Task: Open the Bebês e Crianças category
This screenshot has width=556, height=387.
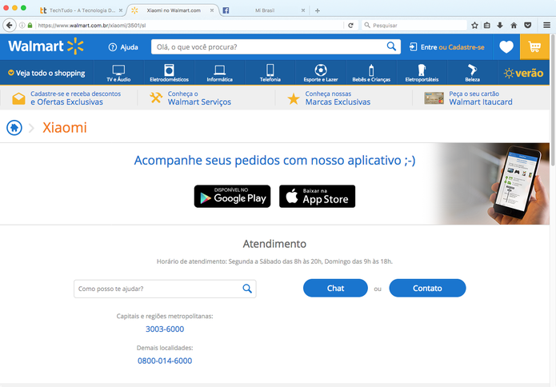Action: click(x=371, y=73)
